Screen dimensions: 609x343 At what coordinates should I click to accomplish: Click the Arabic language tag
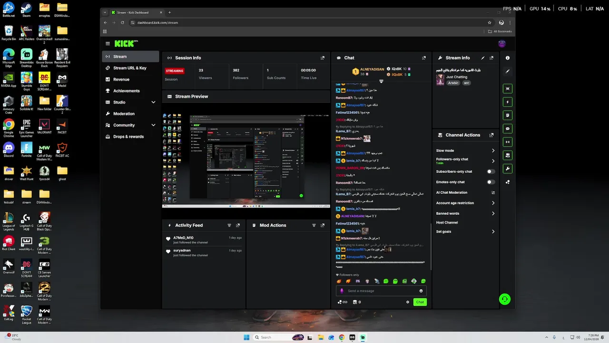pos(453,83)
